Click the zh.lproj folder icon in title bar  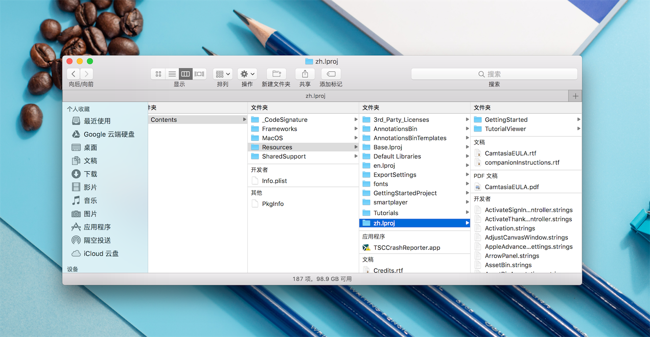[x=309, y=61]
